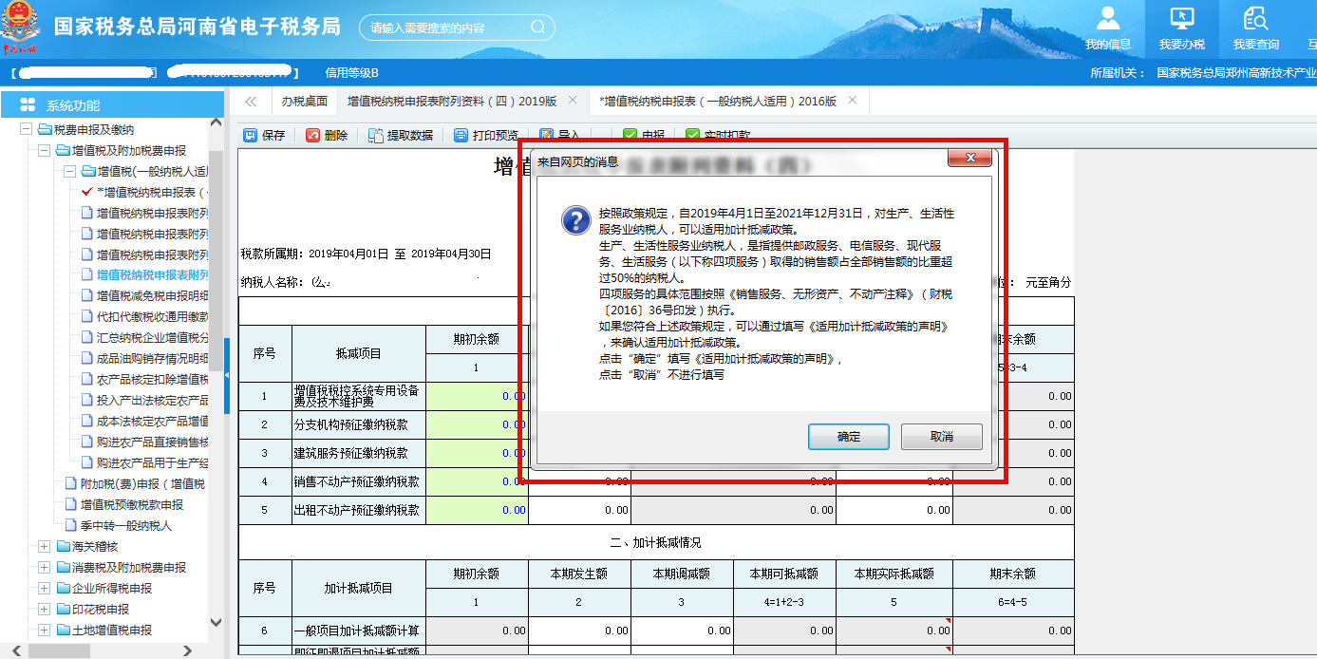The image size is (1317, 659).
Task: Click 确定 in the dialog
Action: coord(848,437)
